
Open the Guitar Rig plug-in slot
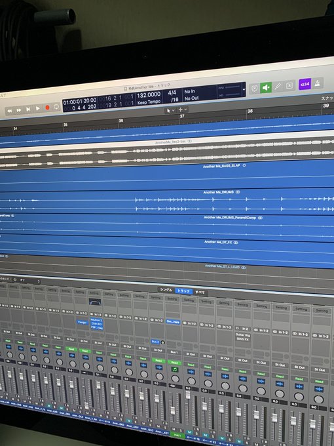(243, 335)
